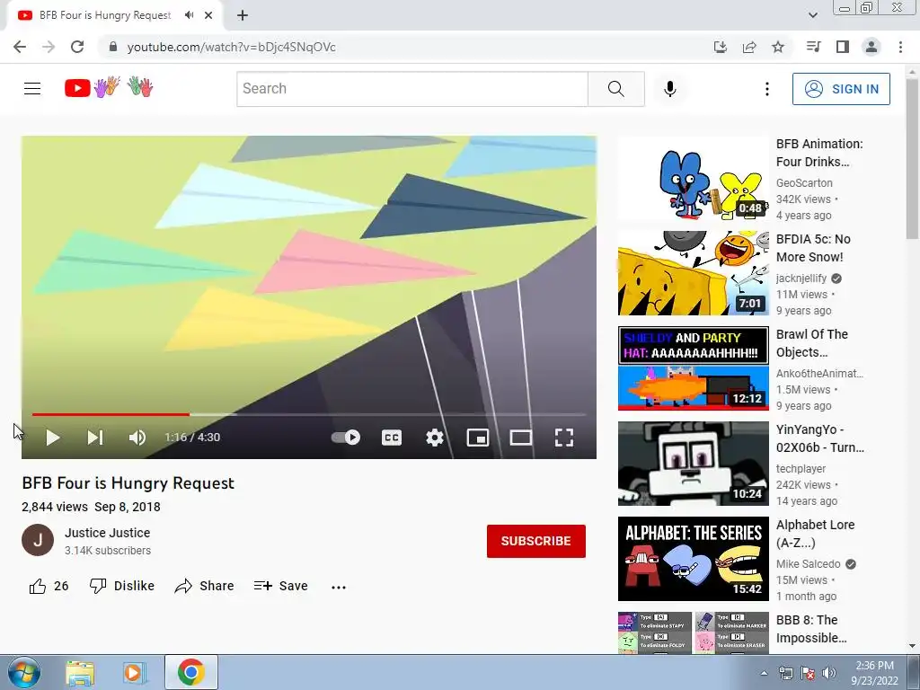This screenshot has height=690, width=920.
Task: Open BFDIA 5c No More Snow thumbnail
Action: (x=693, y=273)
